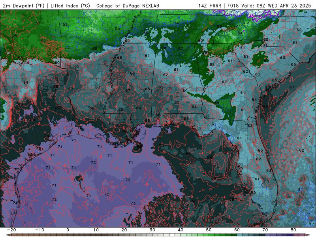Select the 'Lifted Index (°C)' header label
Image resolution: width=316 pixels, height=237 pixels.
click(70, 6)
